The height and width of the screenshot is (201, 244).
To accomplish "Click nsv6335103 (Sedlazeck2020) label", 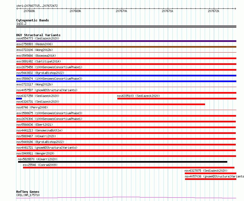I will [x=138, y=96].
